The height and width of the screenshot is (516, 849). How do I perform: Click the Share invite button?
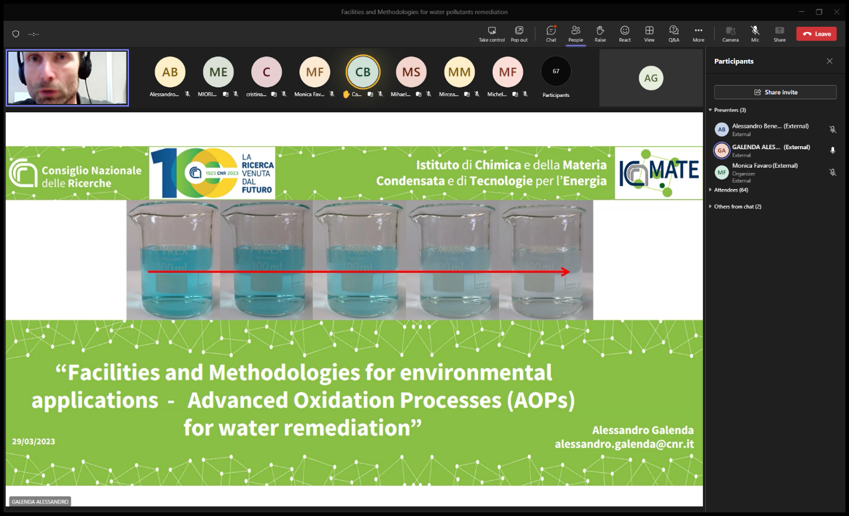pos(775,92)
